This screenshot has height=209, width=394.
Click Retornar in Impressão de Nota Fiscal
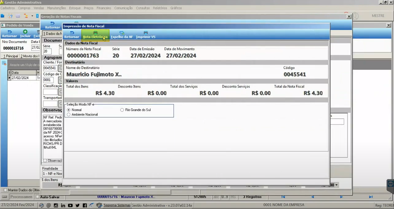pos(72,35)
